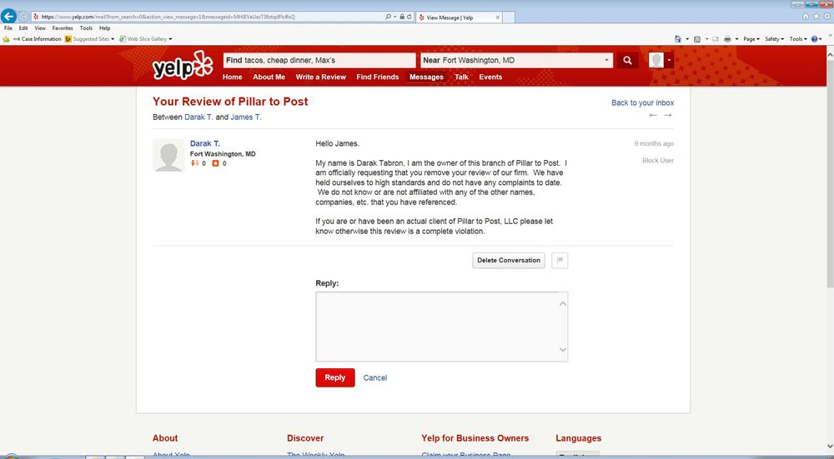Click the red Reply button
834x459 pixels.
[335, 377]
